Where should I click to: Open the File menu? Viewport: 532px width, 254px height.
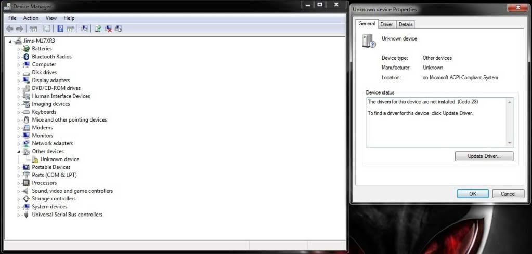pos(12,18)
